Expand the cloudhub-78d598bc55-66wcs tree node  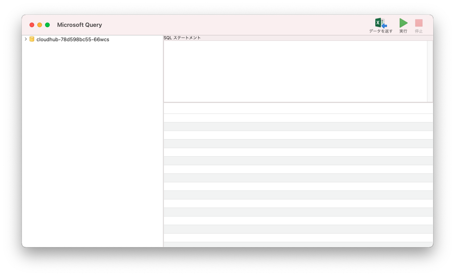(x=26, y=39)
